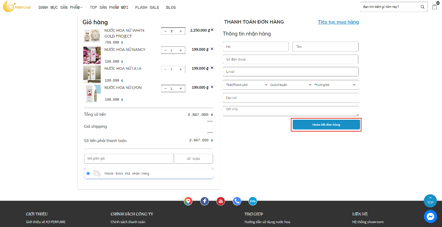This screenshot has height=227, width=442.
Task: Remove Nước Hoa Nữ Nancy from cart
Action: (x=212, y=49)
